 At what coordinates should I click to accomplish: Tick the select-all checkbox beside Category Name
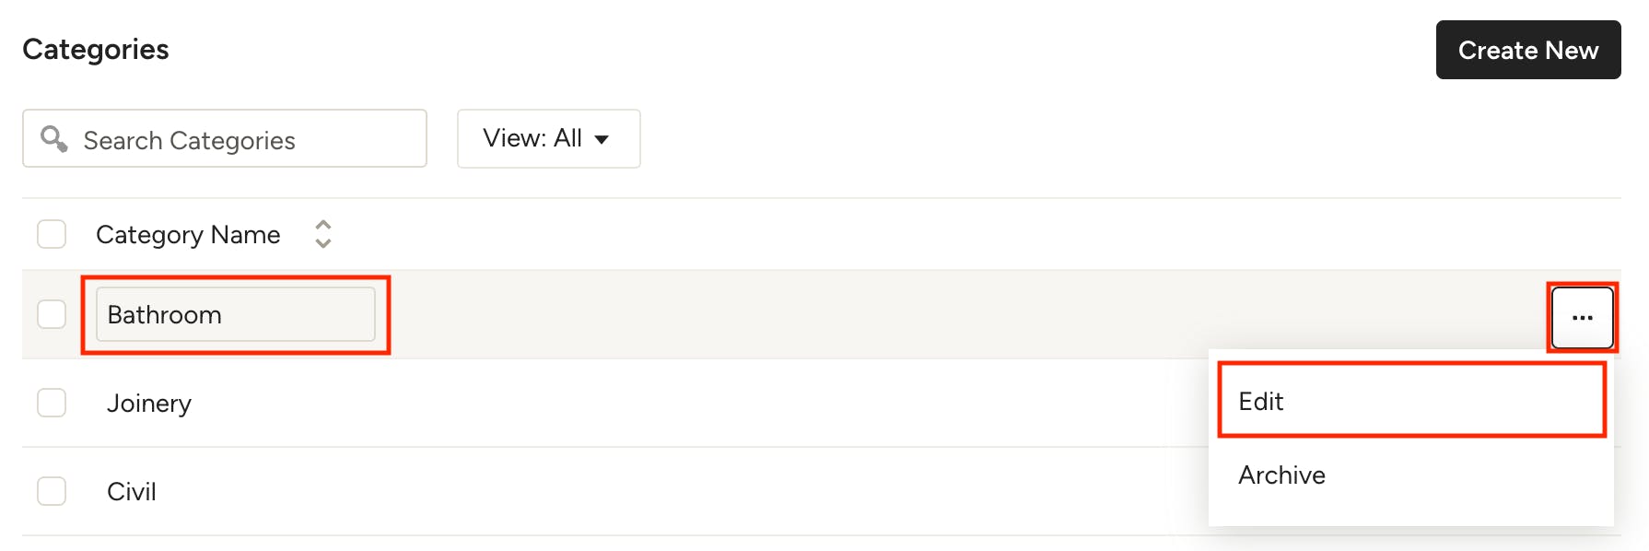pyautogui.click(x=52, y=234)
